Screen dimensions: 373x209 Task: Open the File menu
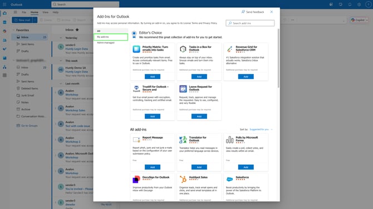coord(24,12)
